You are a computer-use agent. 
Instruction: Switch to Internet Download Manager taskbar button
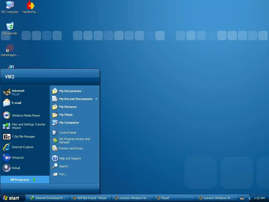(x=49, y=198)
